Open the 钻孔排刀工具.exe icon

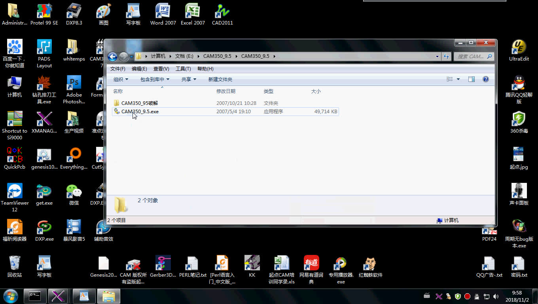point(44,90)
